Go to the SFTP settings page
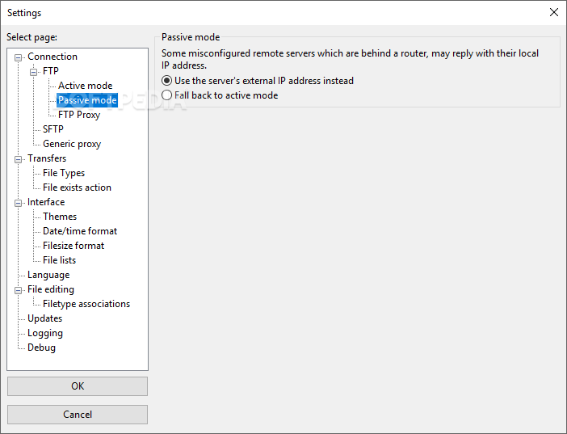The height and width of the screenshot is (434, 567). click(x=53, y=129)
